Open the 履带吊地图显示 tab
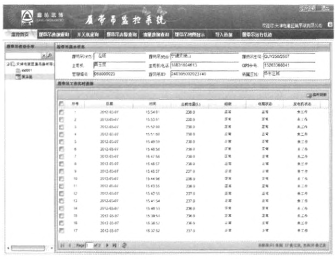 189,35
